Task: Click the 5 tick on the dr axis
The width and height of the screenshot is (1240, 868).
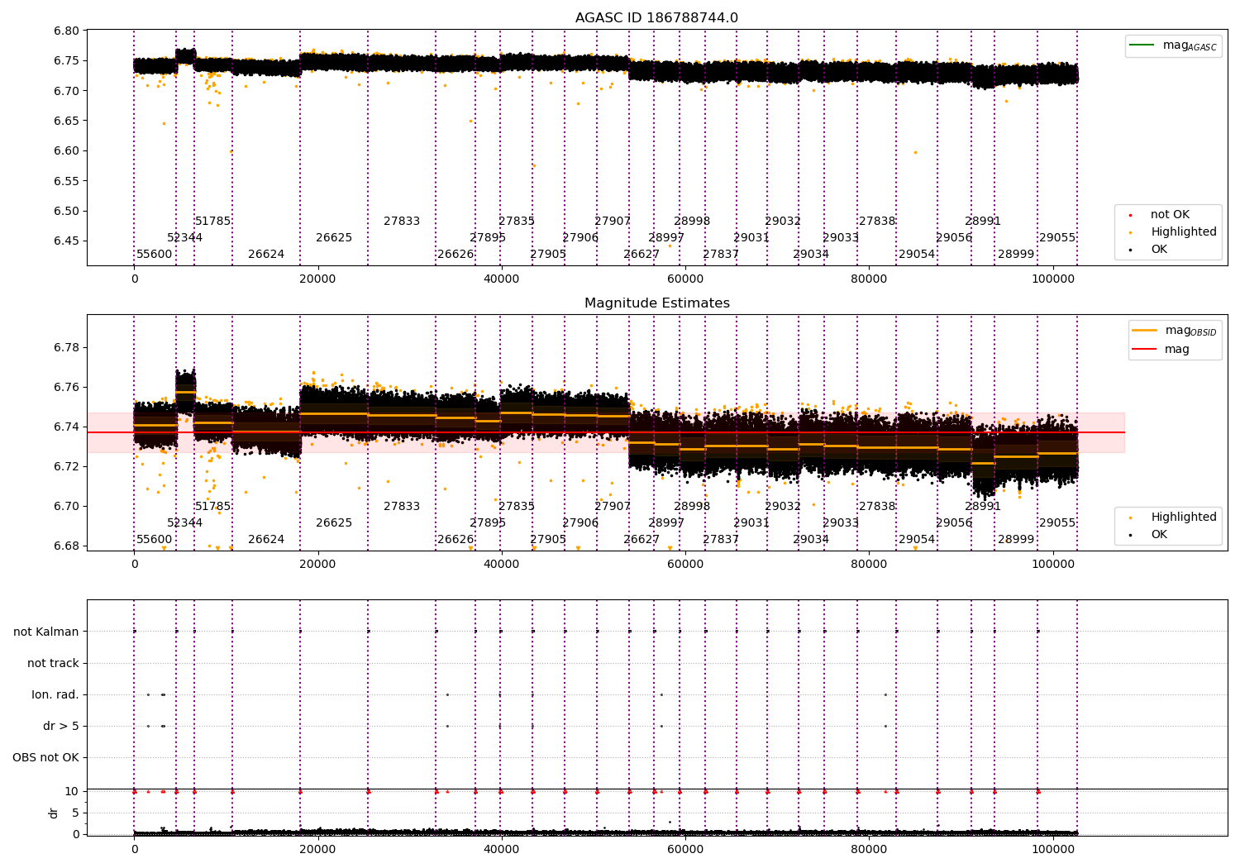Action: click(x=75, y=813)
